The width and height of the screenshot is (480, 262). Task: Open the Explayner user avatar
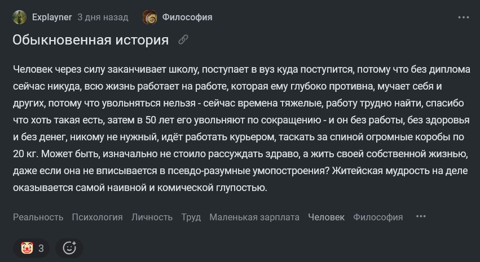click(19, 17)
